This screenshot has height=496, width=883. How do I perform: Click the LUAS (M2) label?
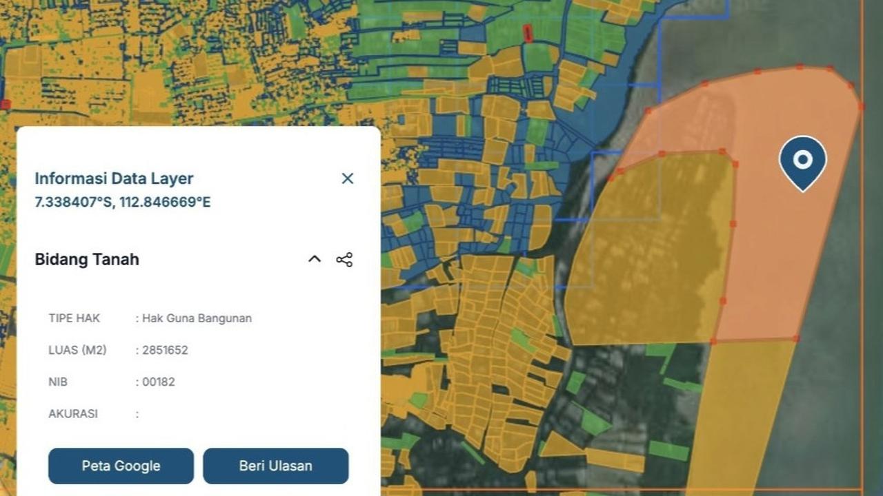77,350
